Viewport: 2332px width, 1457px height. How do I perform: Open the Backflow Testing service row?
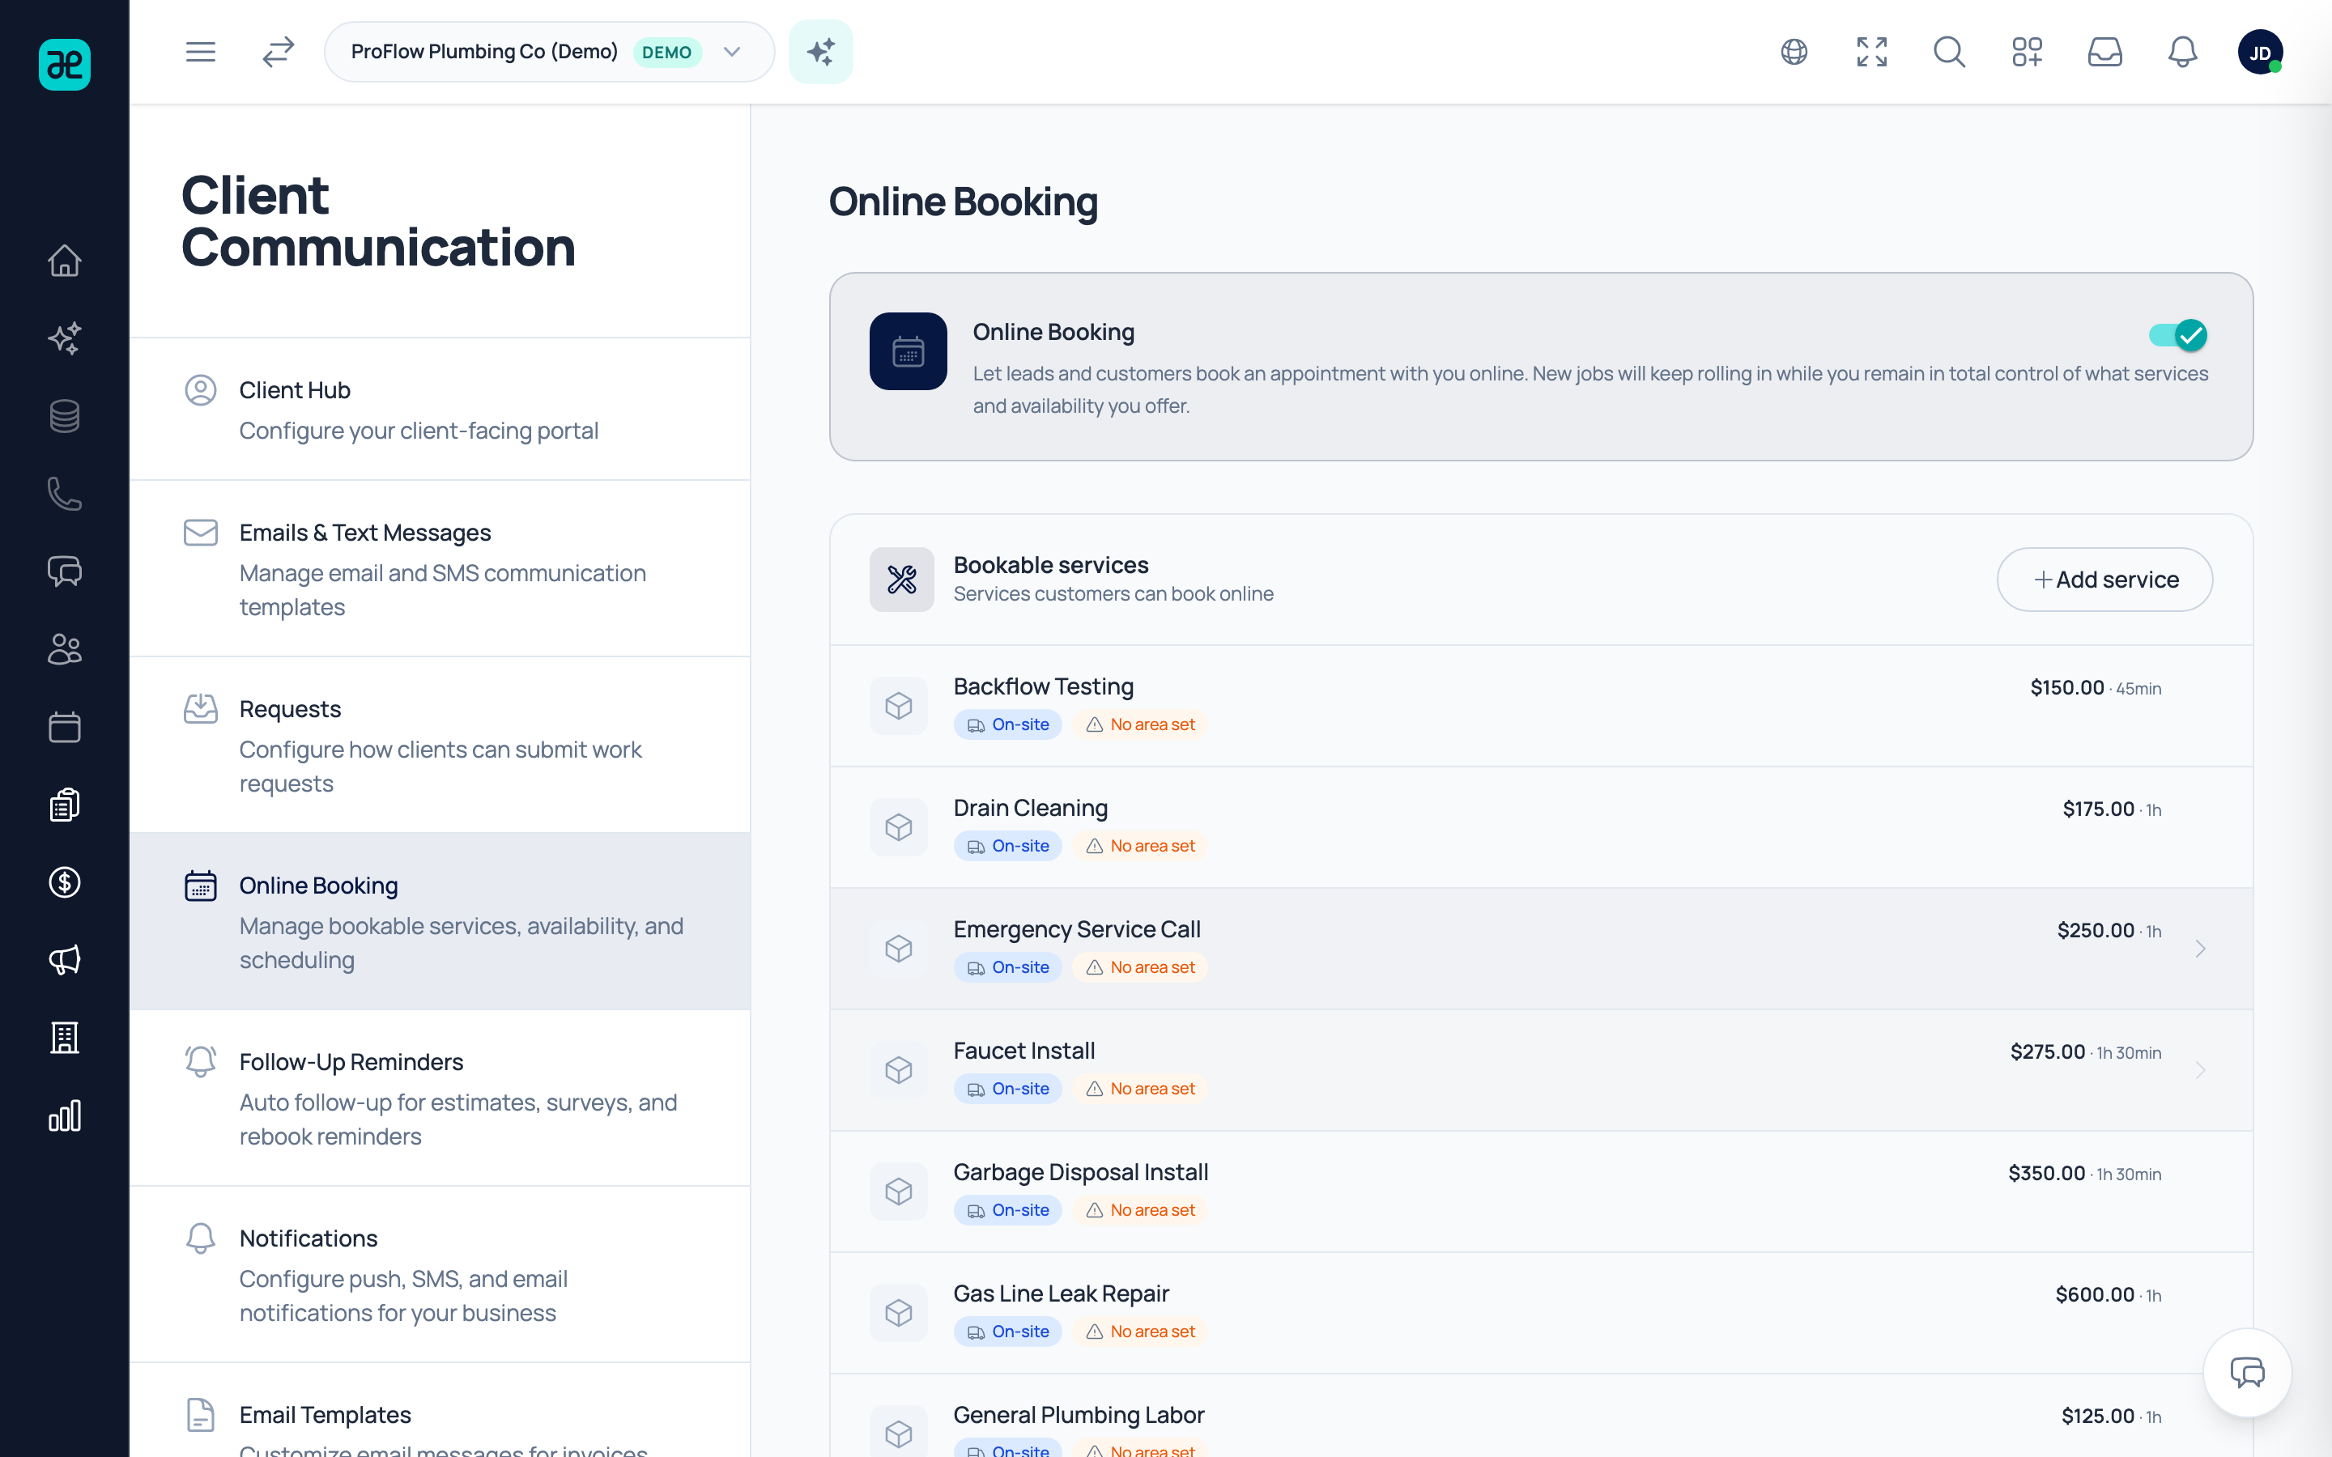point(1541,707)
